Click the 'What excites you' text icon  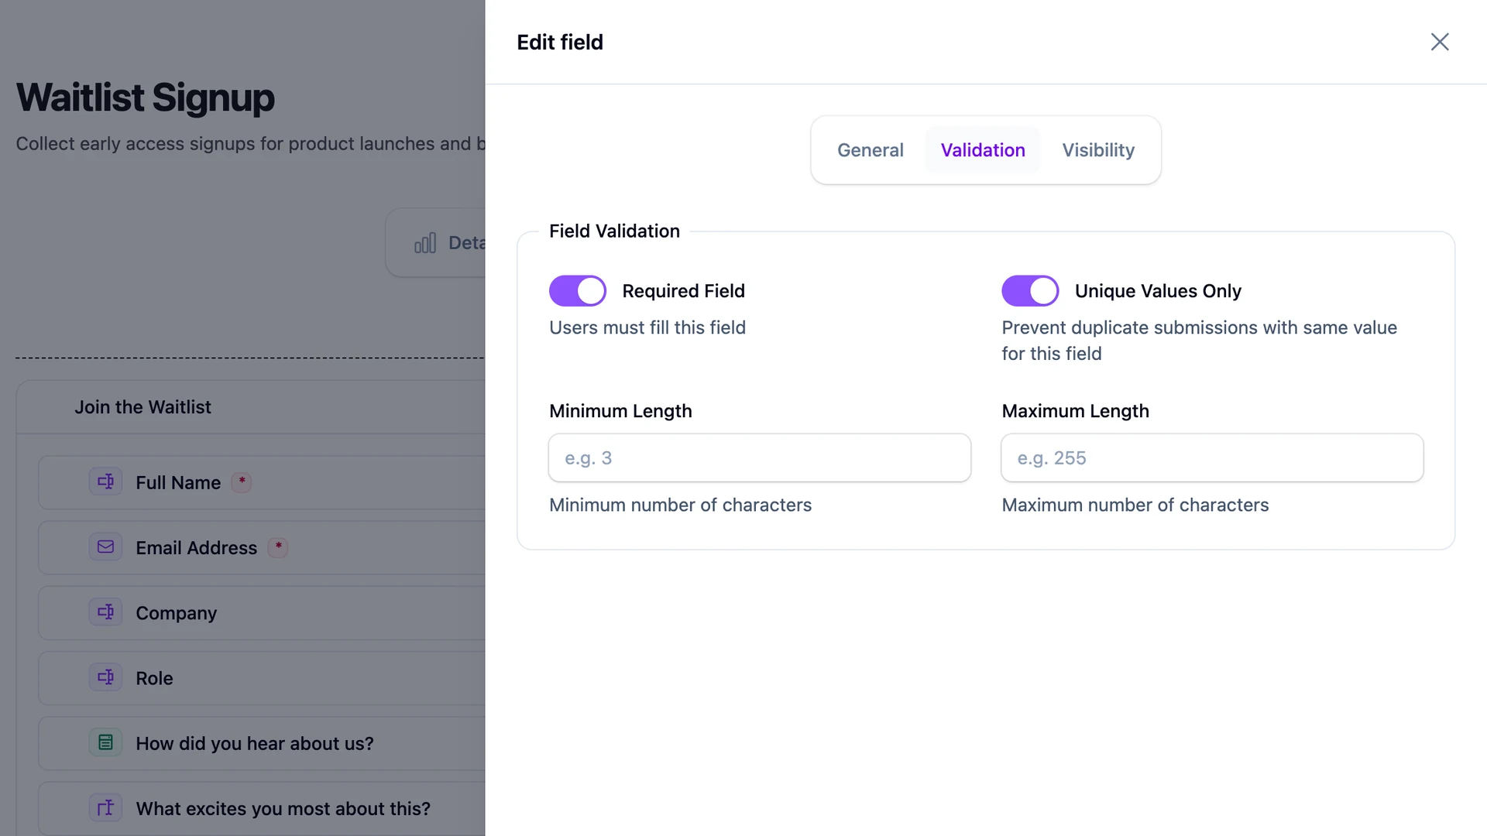tap(105, 807)
